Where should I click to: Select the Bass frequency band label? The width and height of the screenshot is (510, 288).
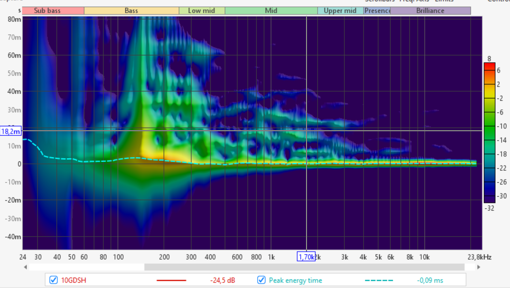[x=131, y=10]
